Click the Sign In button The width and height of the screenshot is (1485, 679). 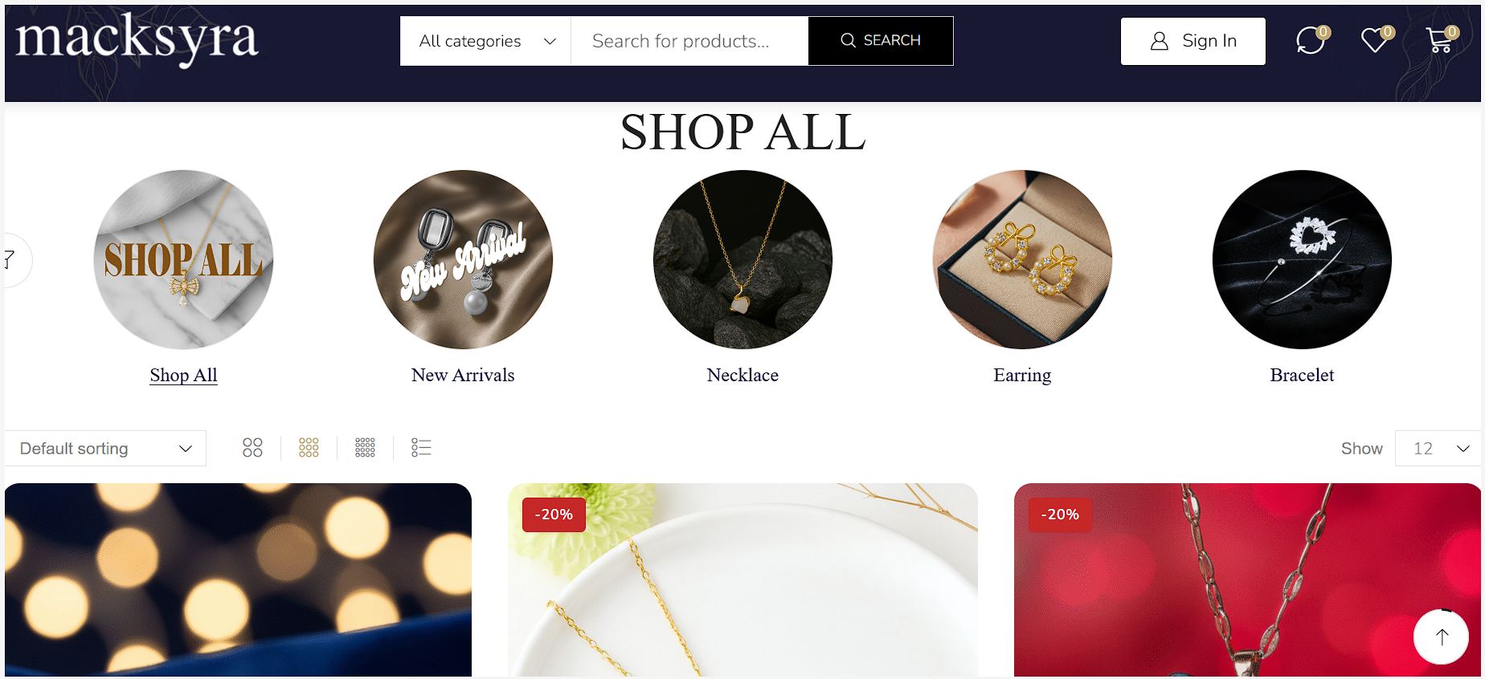point(1192,41)
